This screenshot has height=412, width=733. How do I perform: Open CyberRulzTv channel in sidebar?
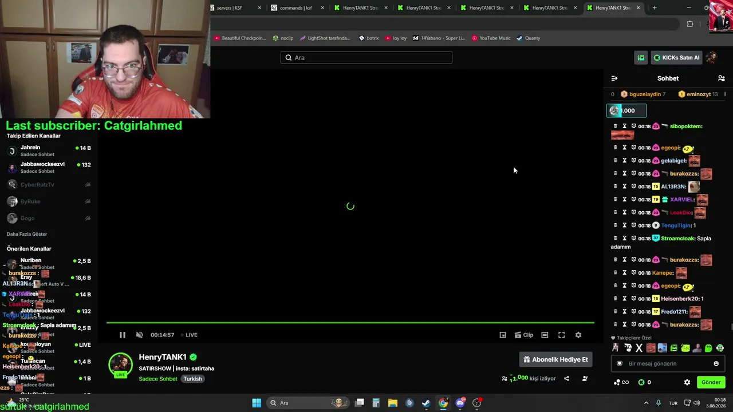pos(49,185)
